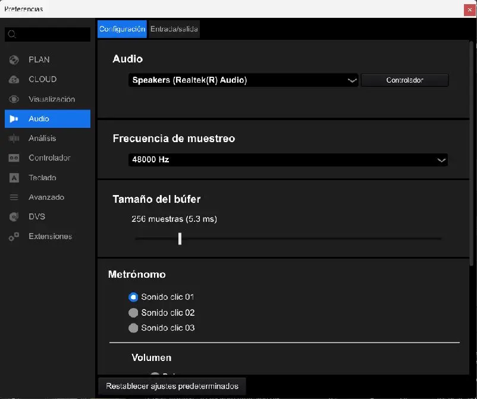The image size is (477, 399).
Task: Click the Avanzado lines icon
Action: (14, 197)
